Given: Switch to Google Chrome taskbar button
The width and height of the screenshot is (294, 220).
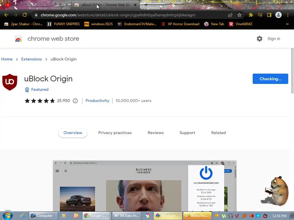Looking at the screenshot, I should tap(96, 216).
